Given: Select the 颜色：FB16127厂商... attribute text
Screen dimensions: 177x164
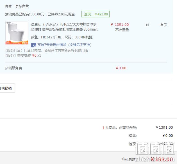Looking at the screenshot, I should 47,37.
